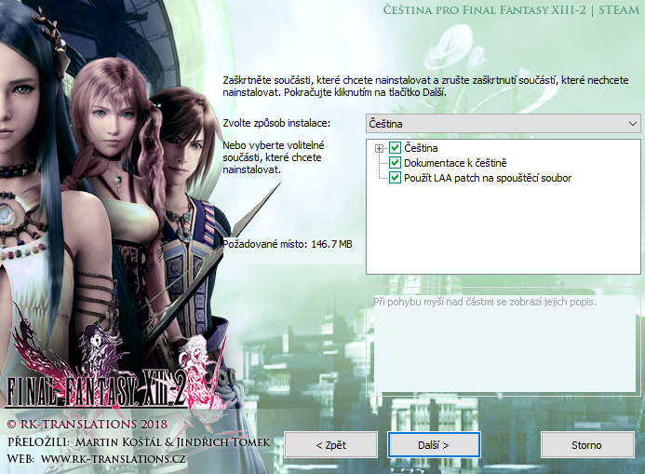This screenshot has height=474, width=645.
Task: Click the Požadované místo: 146.7 MB text
Action: [288, 244]
